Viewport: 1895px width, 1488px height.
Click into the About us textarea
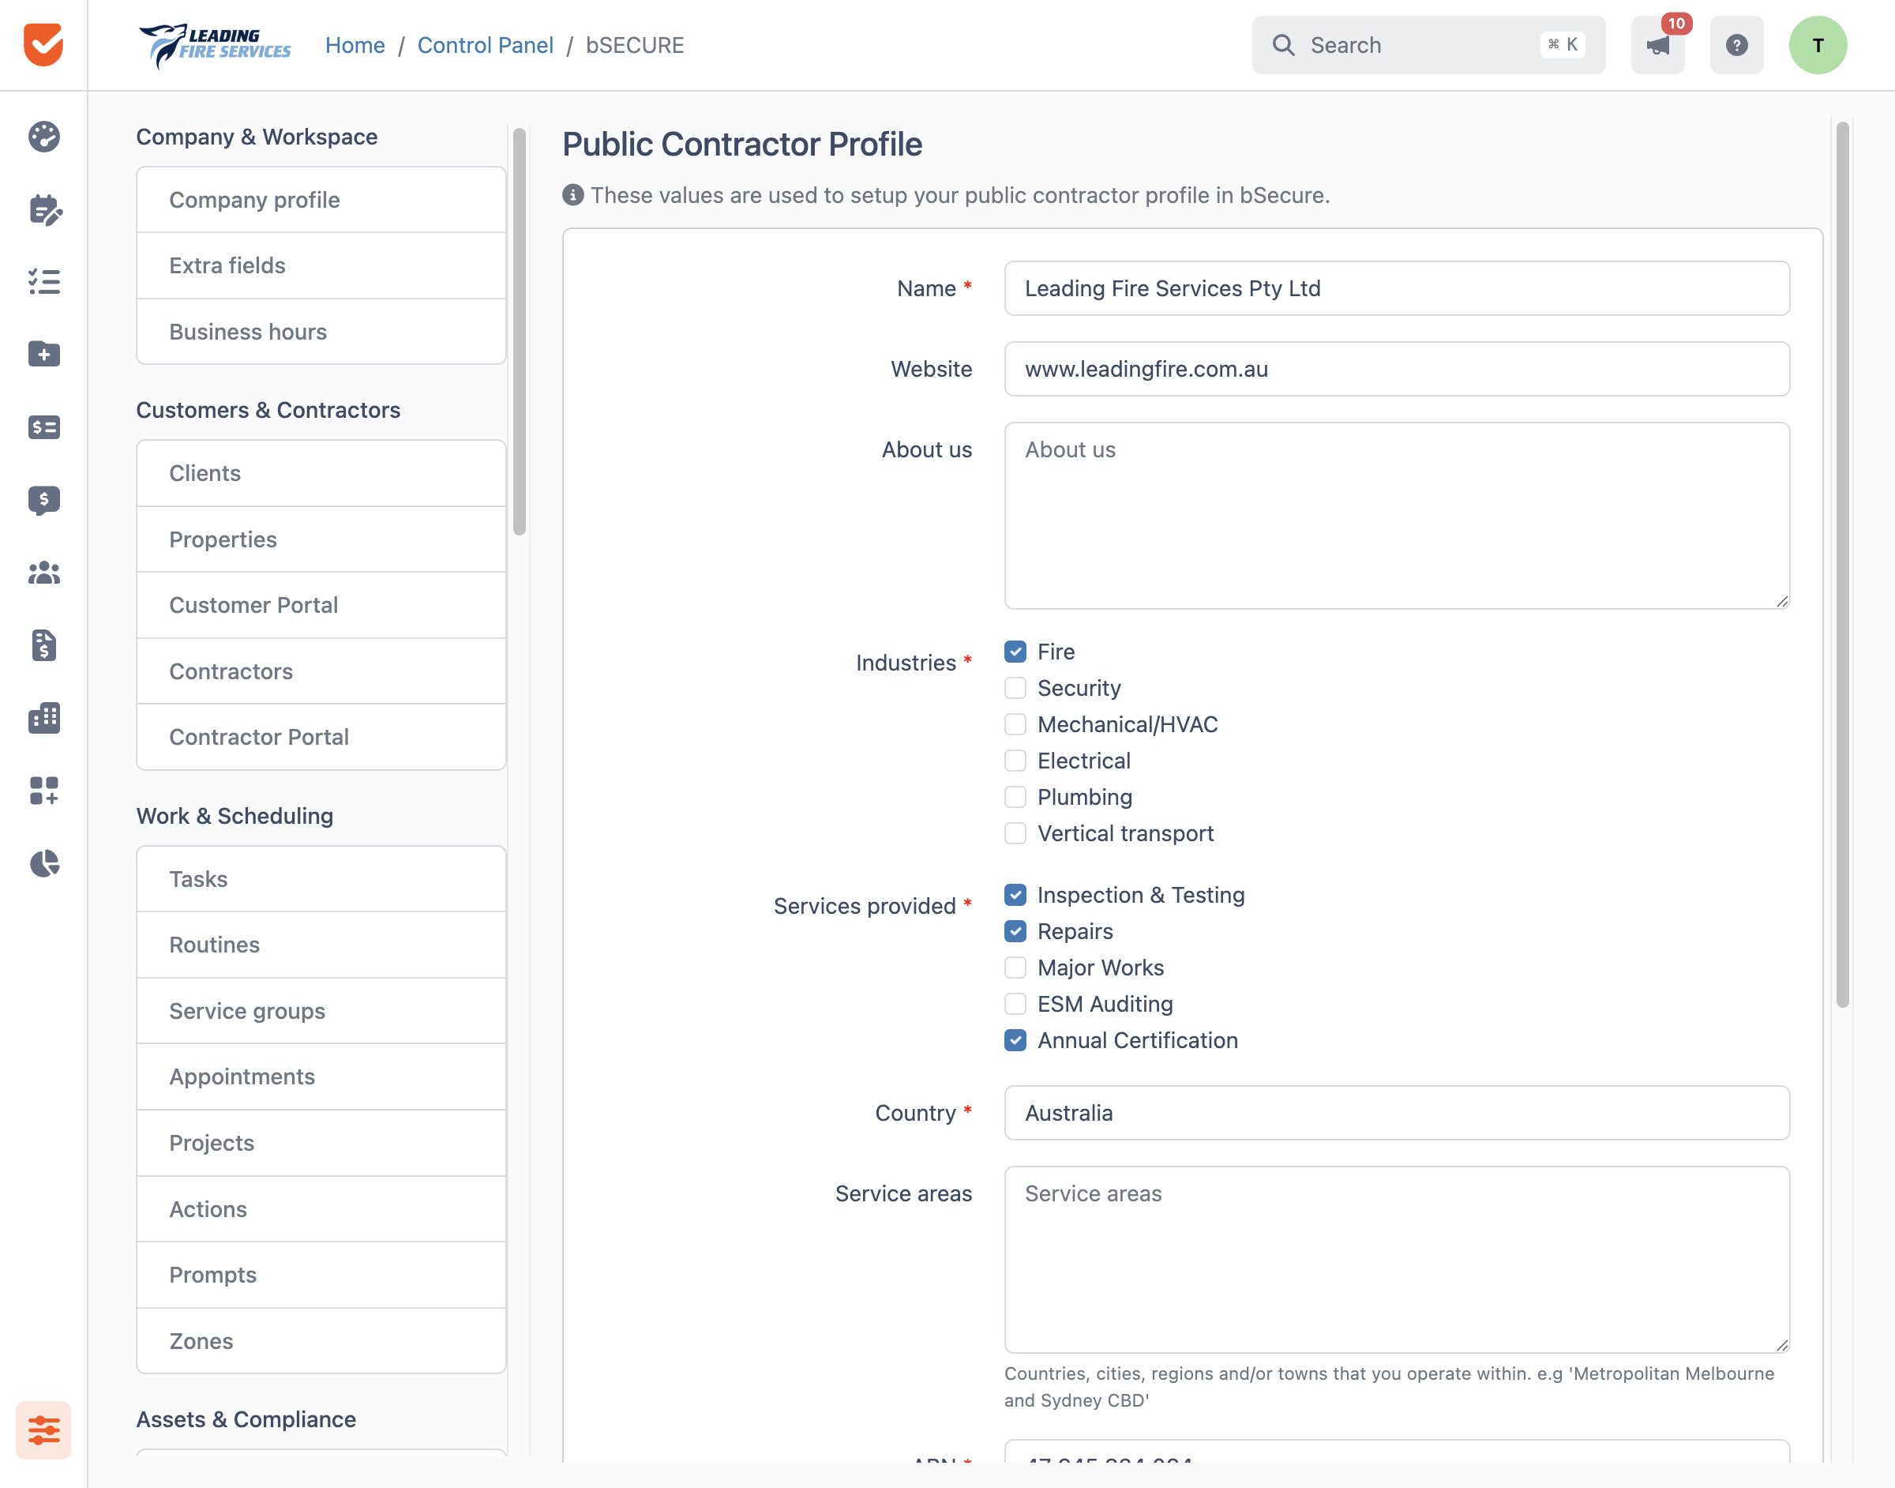[1396, 516]
